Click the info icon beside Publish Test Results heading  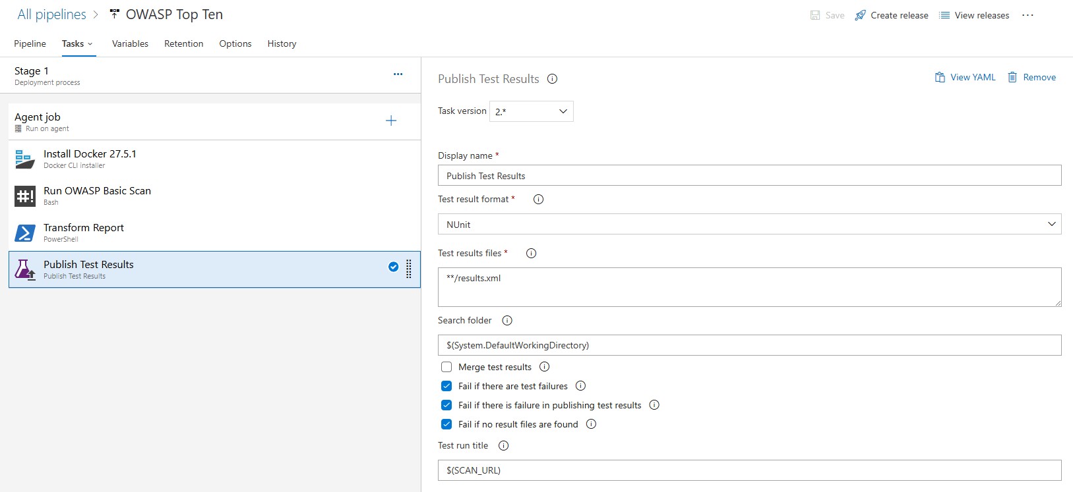point(553,79)
